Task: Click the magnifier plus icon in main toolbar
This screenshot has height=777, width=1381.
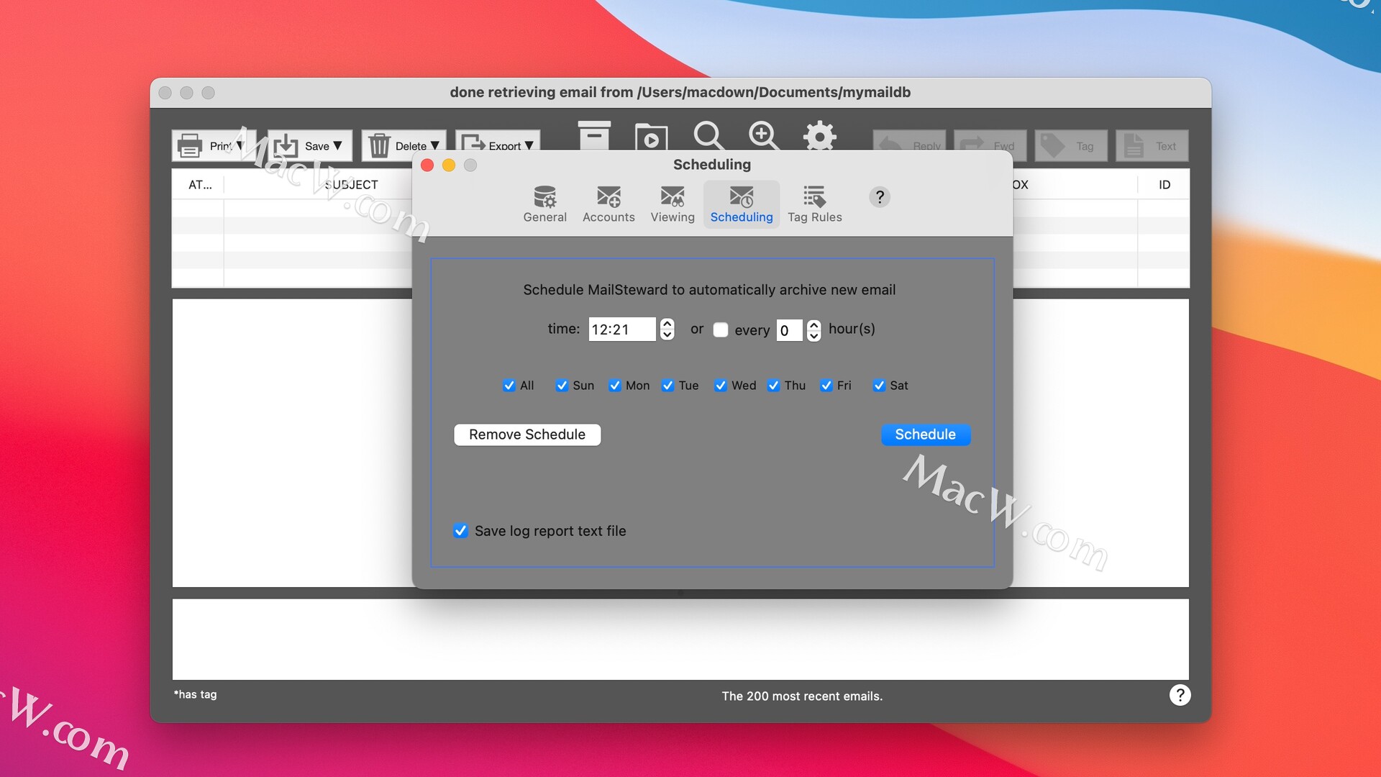Action: [x=763, y=135]
